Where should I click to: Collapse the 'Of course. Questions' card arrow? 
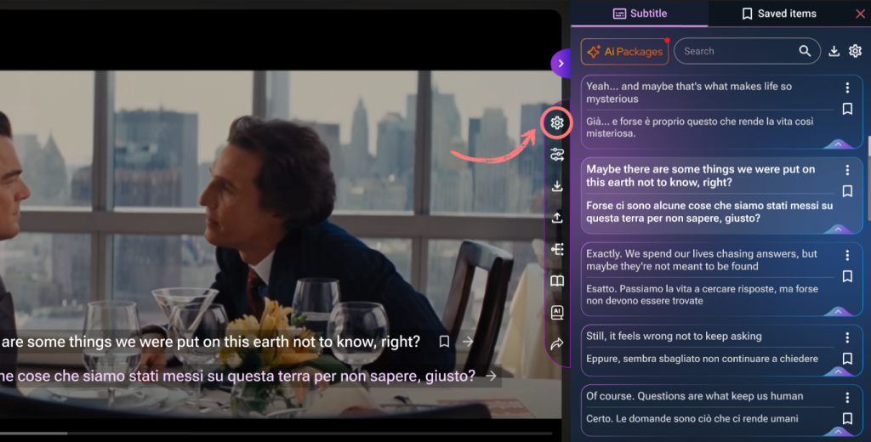(x=838, y=432)
